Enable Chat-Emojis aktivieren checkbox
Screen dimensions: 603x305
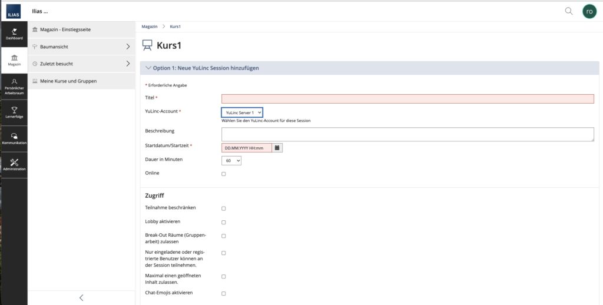223,293
